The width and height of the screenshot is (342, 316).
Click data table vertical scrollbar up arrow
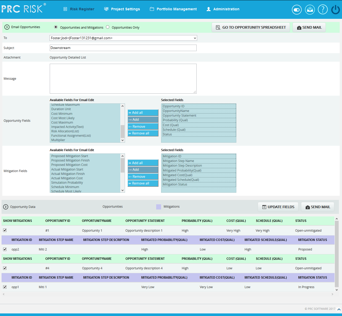click(x=337, y=219)
